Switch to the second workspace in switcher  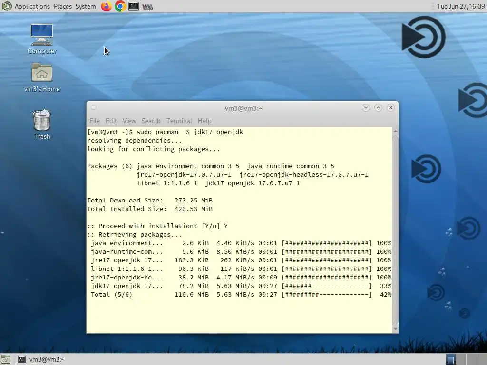click(461, 359)
